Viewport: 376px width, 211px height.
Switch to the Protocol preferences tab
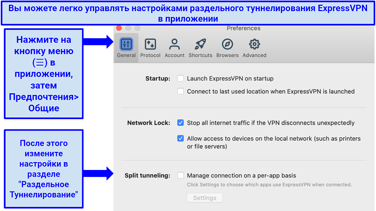point(150,48)
